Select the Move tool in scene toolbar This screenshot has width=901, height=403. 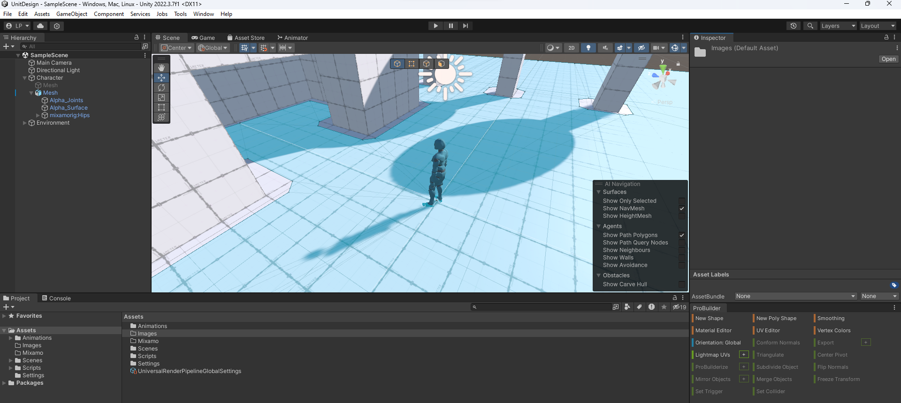click(x=161, y=78)
